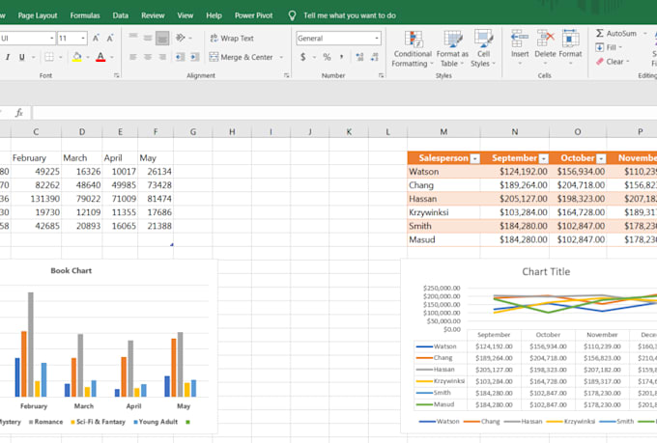Expand the General number format dropdown
This screenshot has height=443, width=657.
377,38
